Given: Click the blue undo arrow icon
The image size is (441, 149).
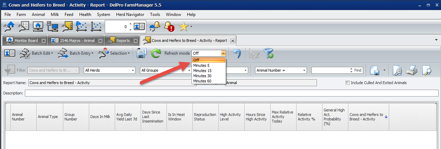Looking at the screenshot, I should (237, 53).
